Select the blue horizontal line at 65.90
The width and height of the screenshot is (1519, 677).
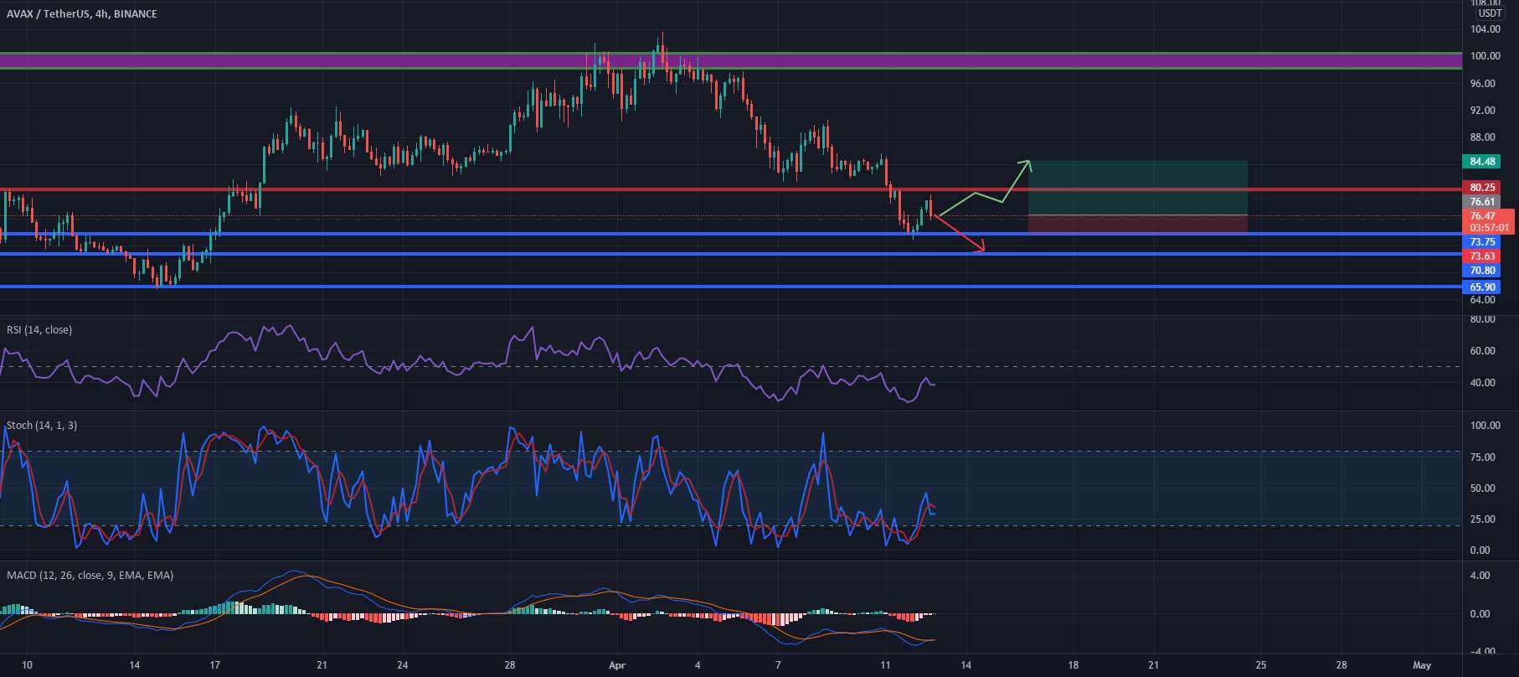pyautogui.click(x=731, y=287)
